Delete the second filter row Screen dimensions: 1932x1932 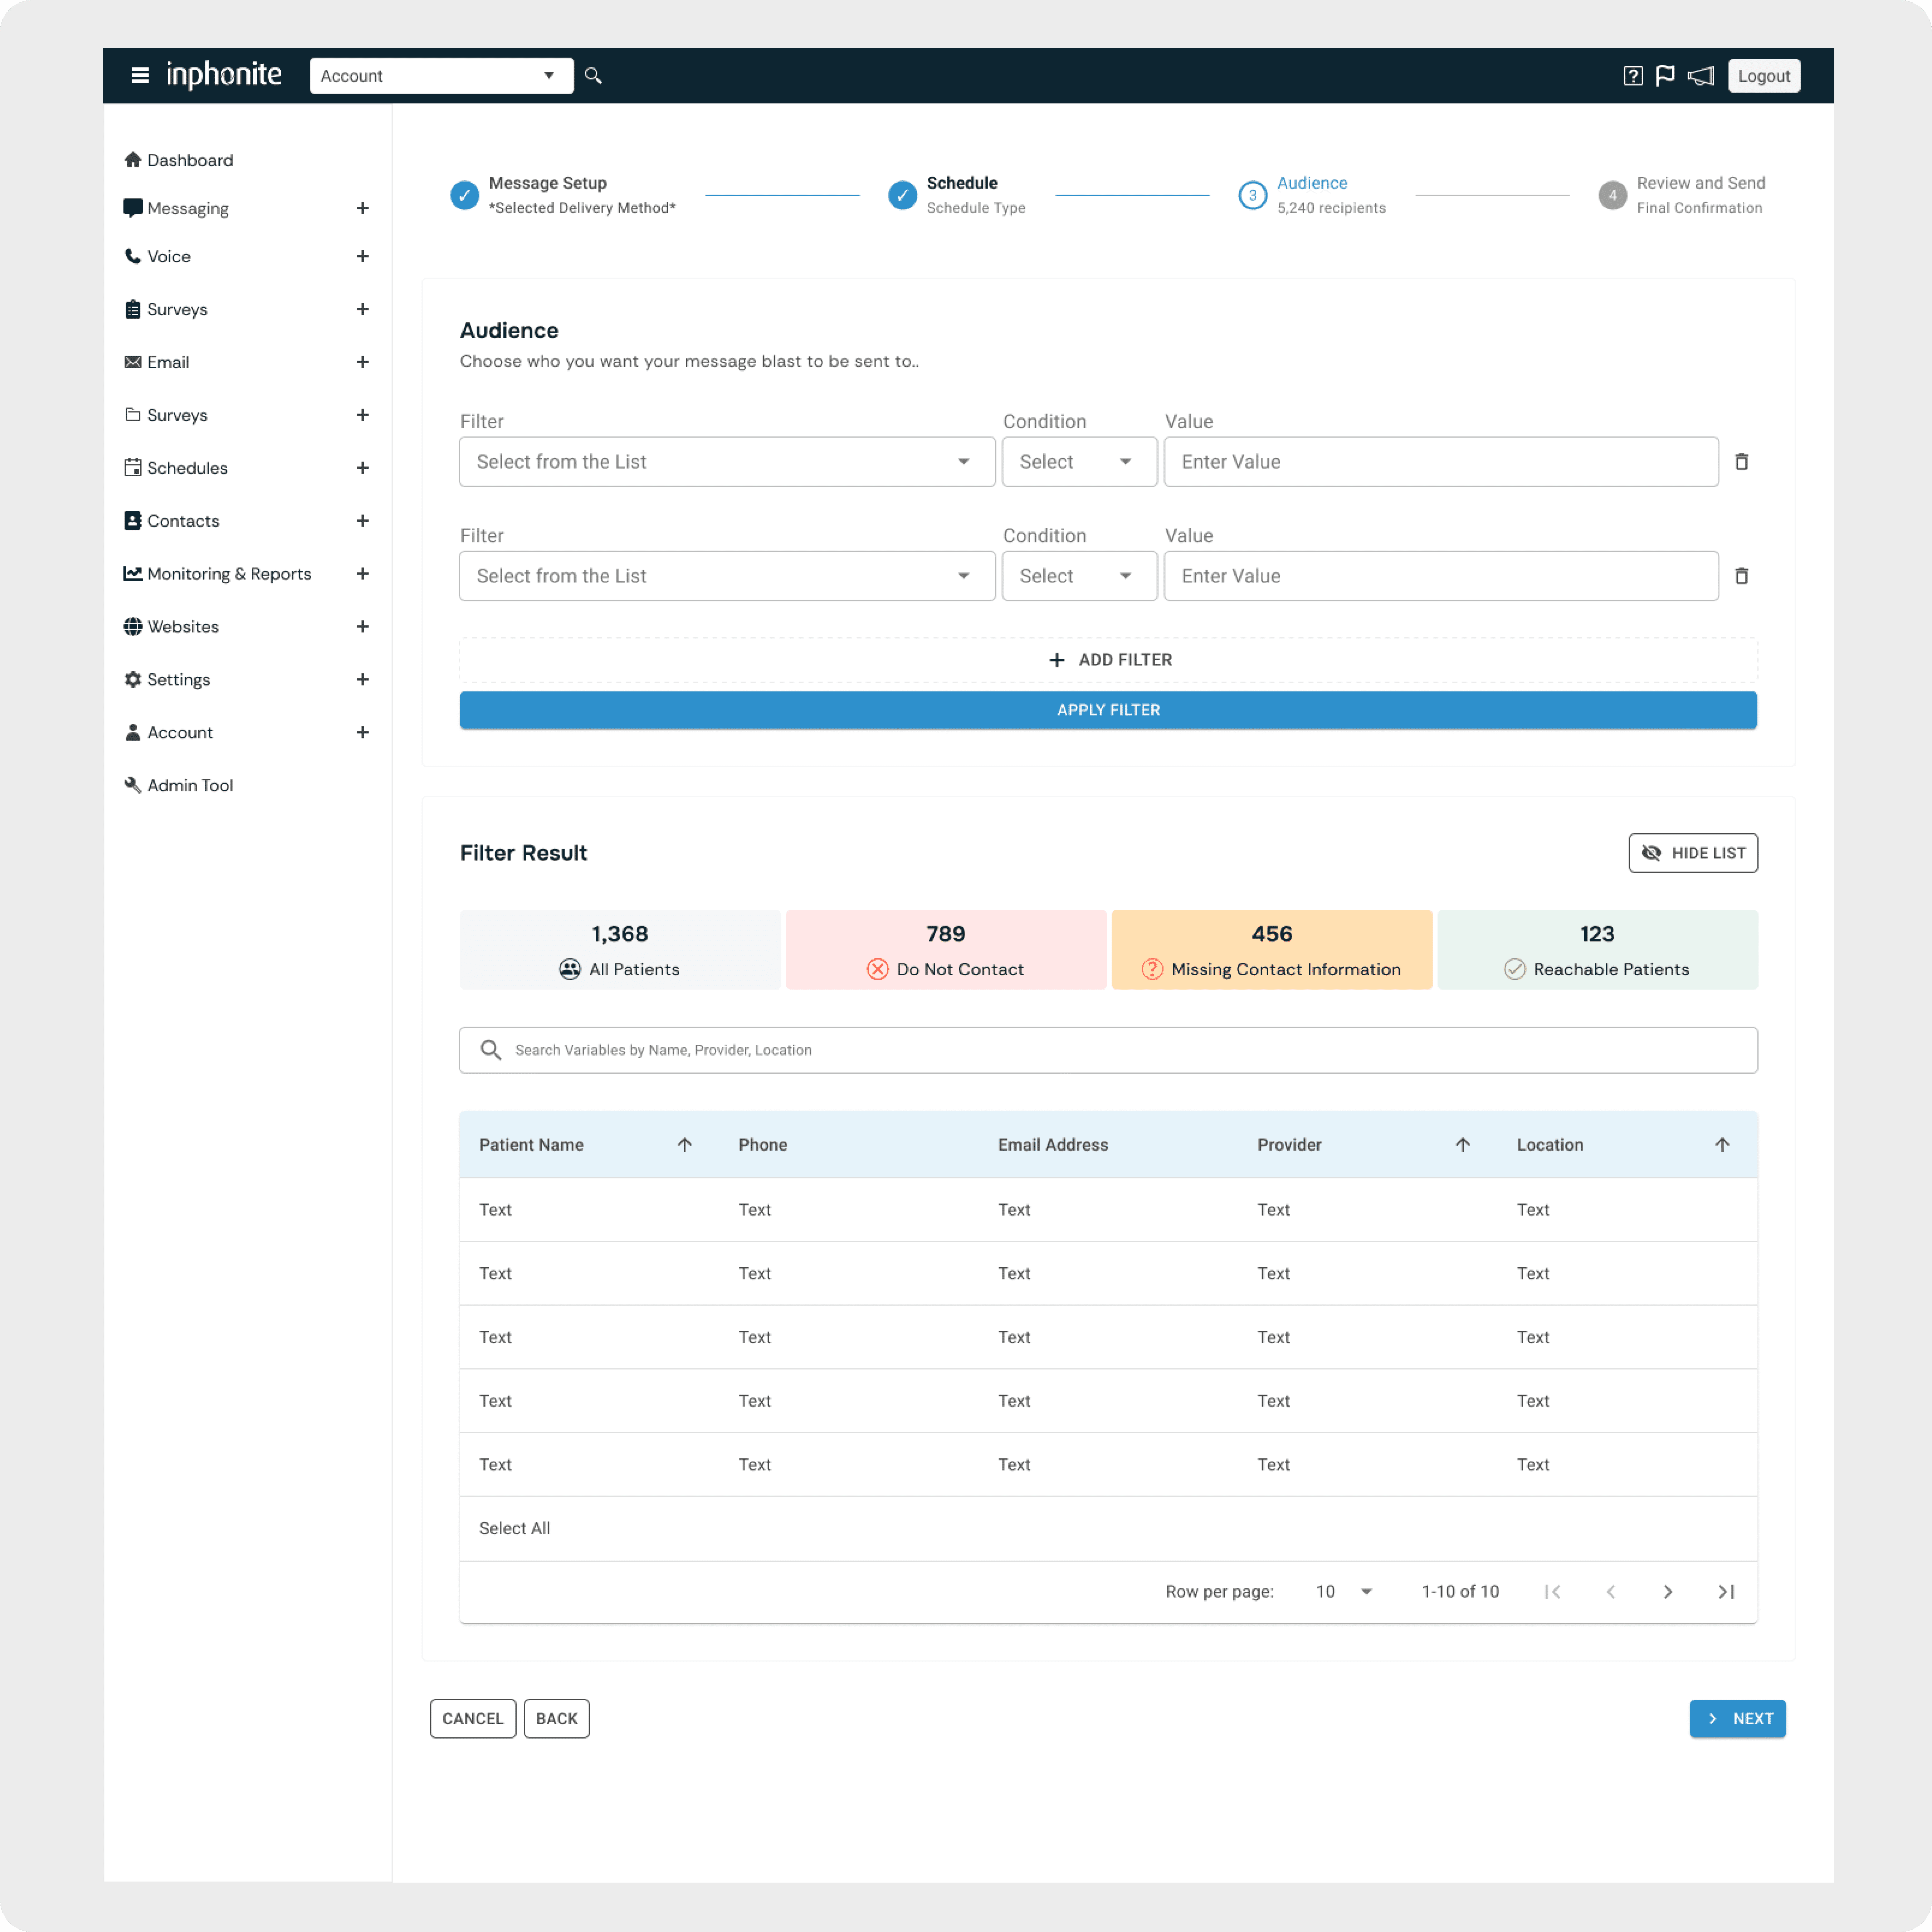[x=1741, y=576]
